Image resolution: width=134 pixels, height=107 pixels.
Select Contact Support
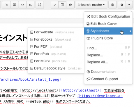[108, 79]
